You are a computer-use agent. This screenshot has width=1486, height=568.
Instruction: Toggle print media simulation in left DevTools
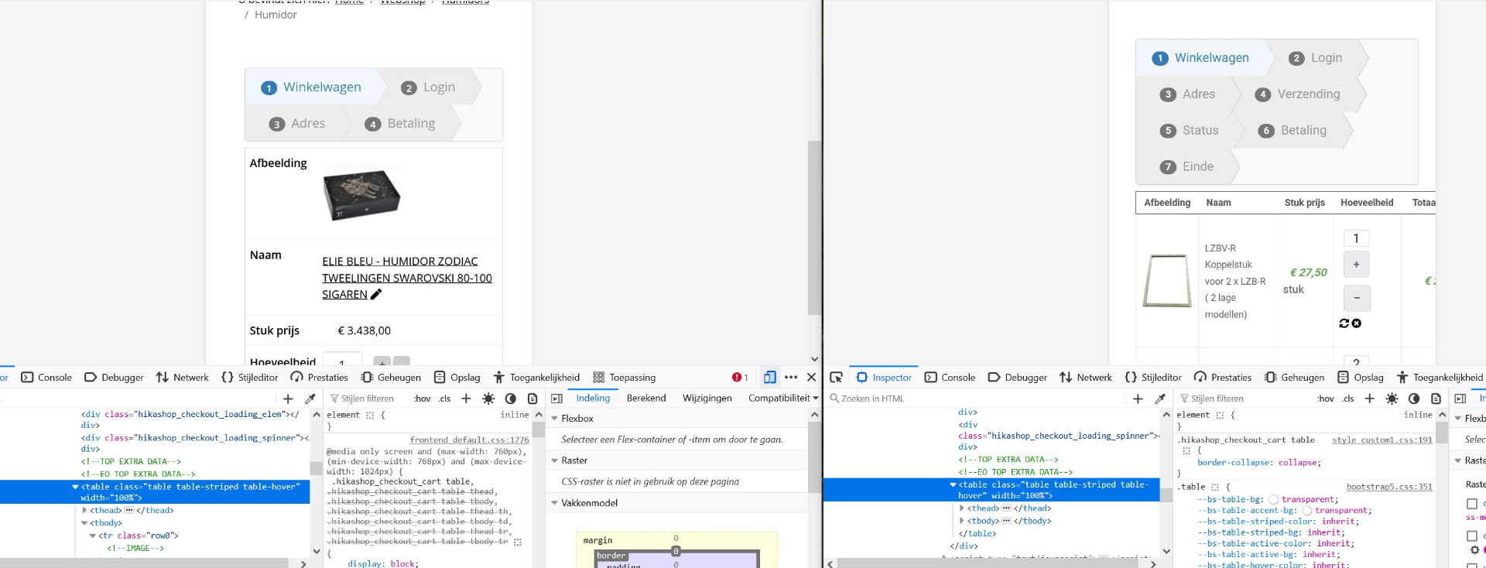[532, 399]
